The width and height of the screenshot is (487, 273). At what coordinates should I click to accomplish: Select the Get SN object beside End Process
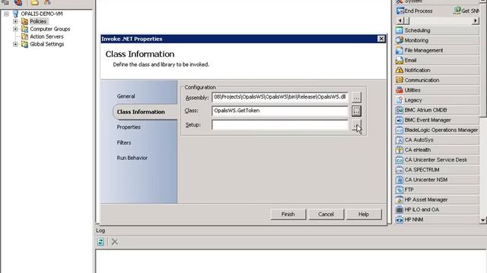point(466,11)
